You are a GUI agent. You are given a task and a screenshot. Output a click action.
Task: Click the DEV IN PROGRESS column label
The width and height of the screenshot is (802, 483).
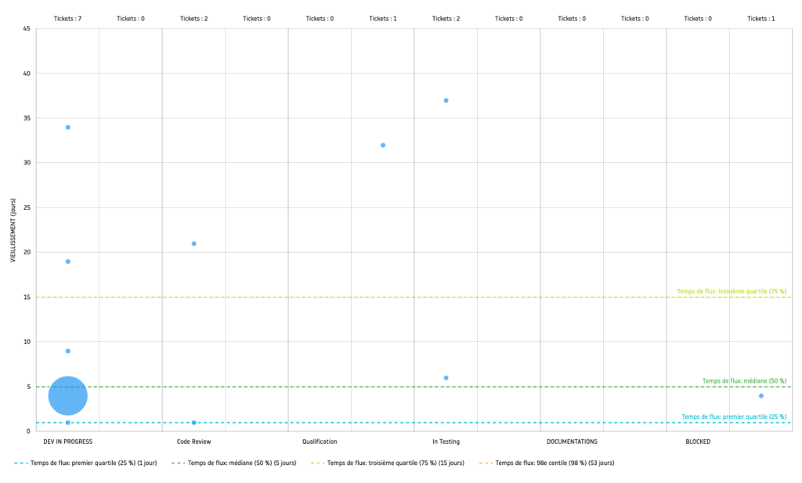pos(68,442)
